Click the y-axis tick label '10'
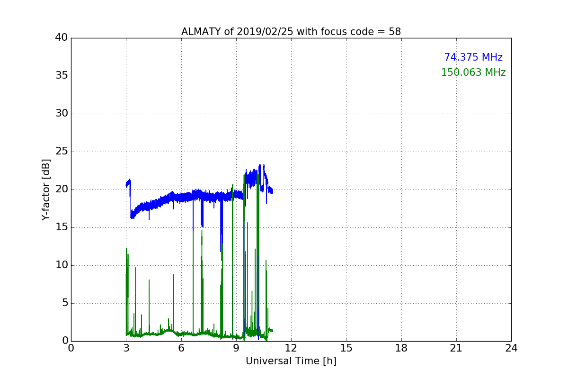 62,265
